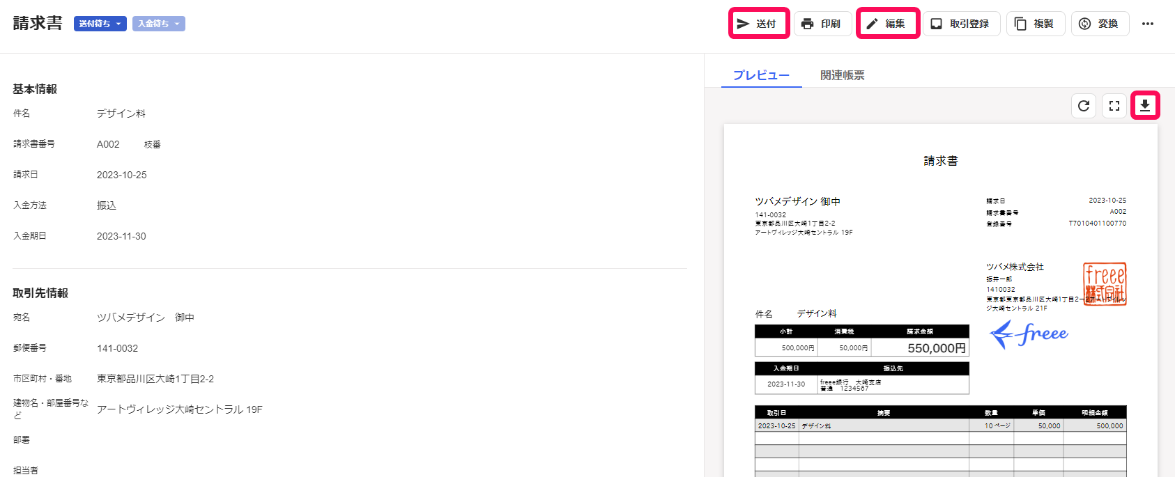Image resolution: width=1175 pixels, height=477 pixels.
Task: Click invoice number A002
Action: point(108,144)
